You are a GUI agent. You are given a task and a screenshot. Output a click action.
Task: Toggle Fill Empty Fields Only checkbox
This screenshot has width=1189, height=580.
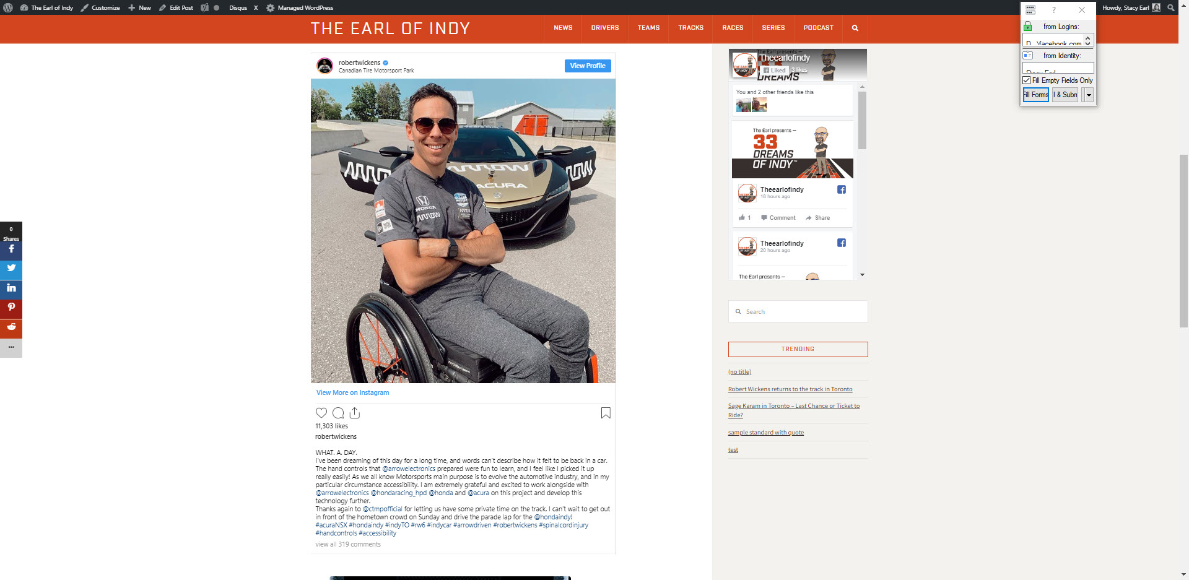tap(1027, 80)
